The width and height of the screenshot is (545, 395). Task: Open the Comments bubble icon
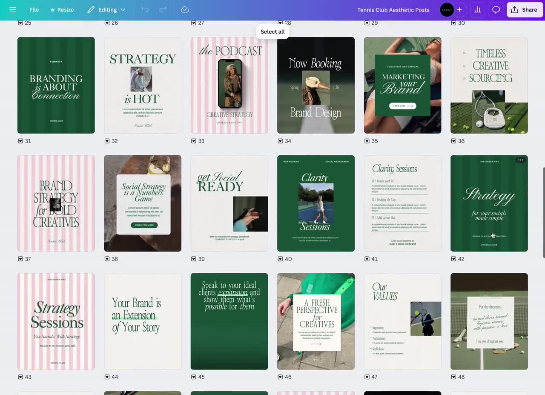pos(496,9)
